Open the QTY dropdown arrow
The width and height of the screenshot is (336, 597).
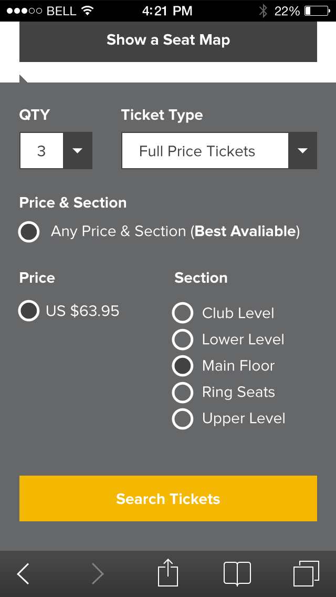pyautogui.click(x=78, y=151)
